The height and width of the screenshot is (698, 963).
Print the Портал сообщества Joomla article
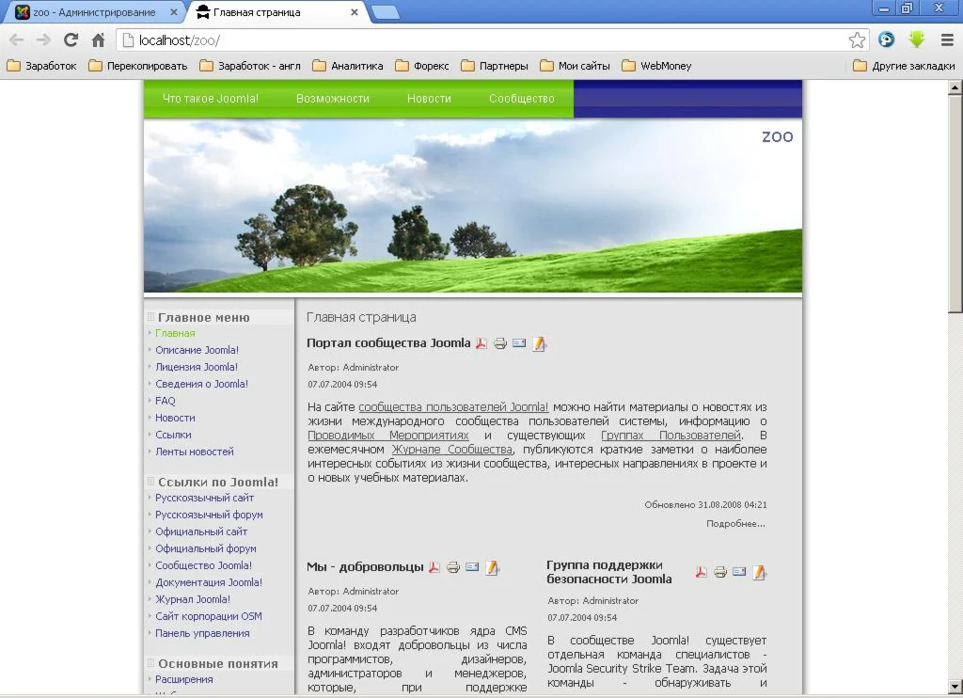click(500, 343)
